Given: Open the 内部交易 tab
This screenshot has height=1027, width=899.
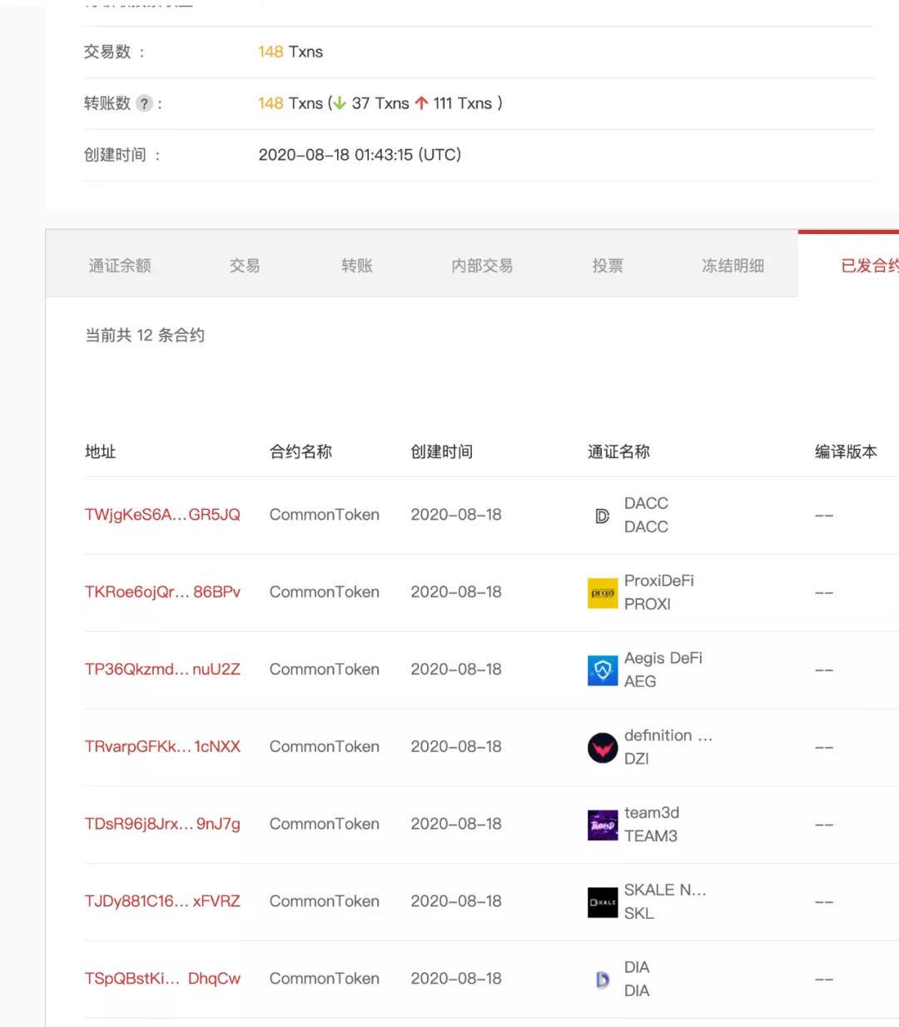Looking at the screenshot, I should (481, 265).
